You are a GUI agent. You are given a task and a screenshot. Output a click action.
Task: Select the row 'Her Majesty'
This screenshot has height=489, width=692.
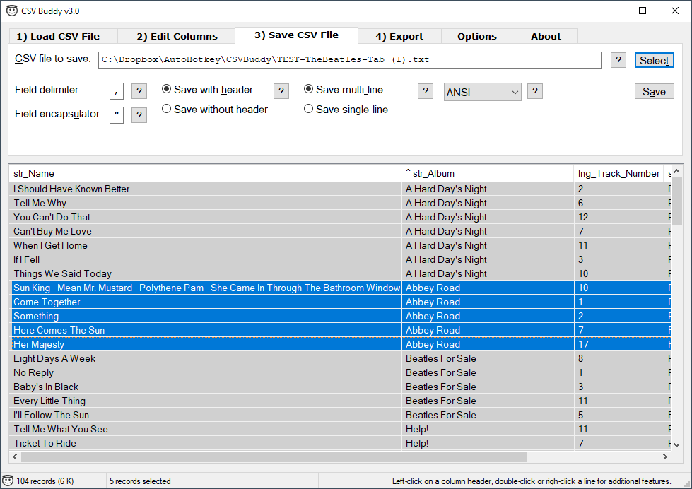[x=340, y=344]
